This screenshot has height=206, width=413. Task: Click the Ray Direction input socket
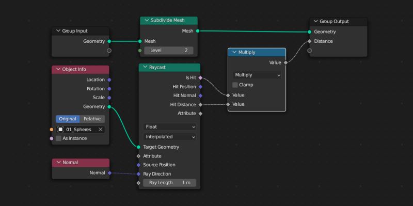click(138, 174)
